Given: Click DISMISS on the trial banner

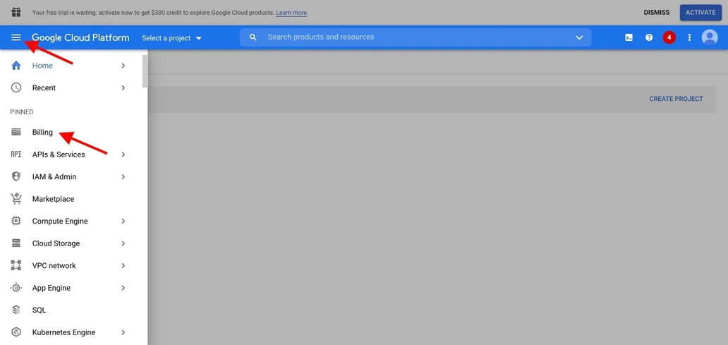Looking at the screenshot, I should coord(657,13).
